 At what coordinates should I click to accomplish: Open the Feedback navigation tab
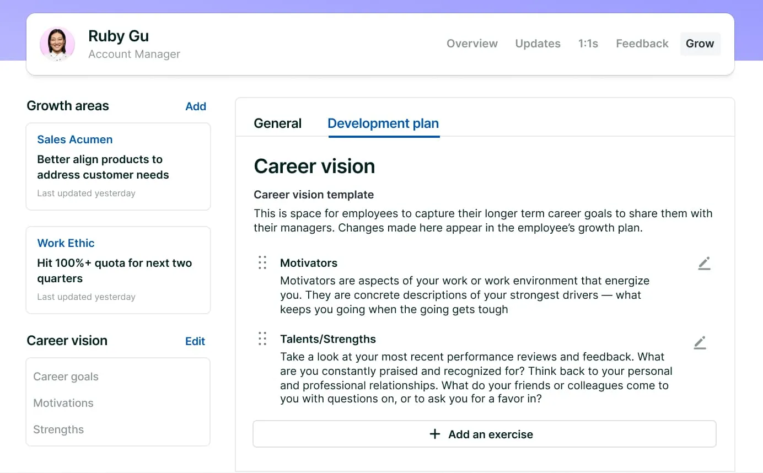[642, 44]
